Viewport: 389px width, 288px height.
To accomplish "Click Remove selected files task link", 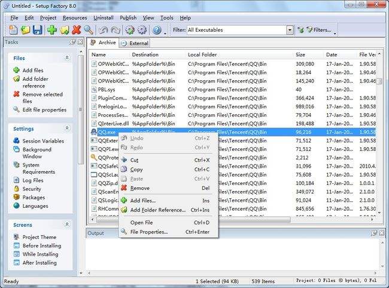I will pos(42,98).
